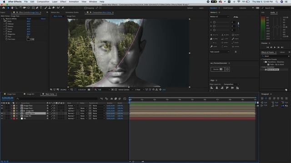Toggle visibility eye of layer 1 Image Face
This screenshot has height=163, width=291.
click(x=2, y=105)
